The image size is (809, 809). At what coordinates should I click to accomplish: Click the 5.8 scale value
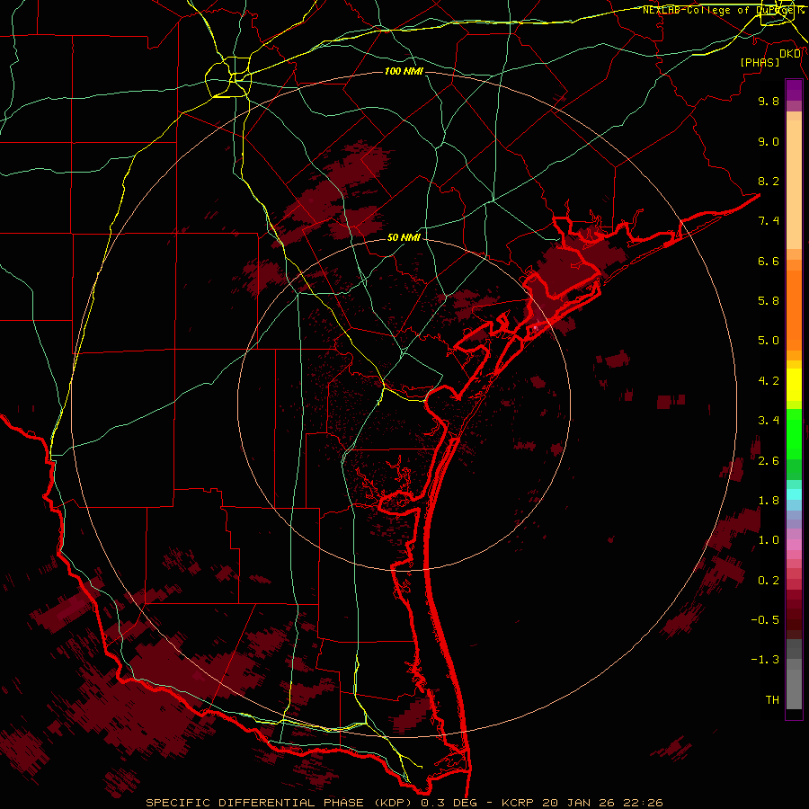(x=769, y=301)
